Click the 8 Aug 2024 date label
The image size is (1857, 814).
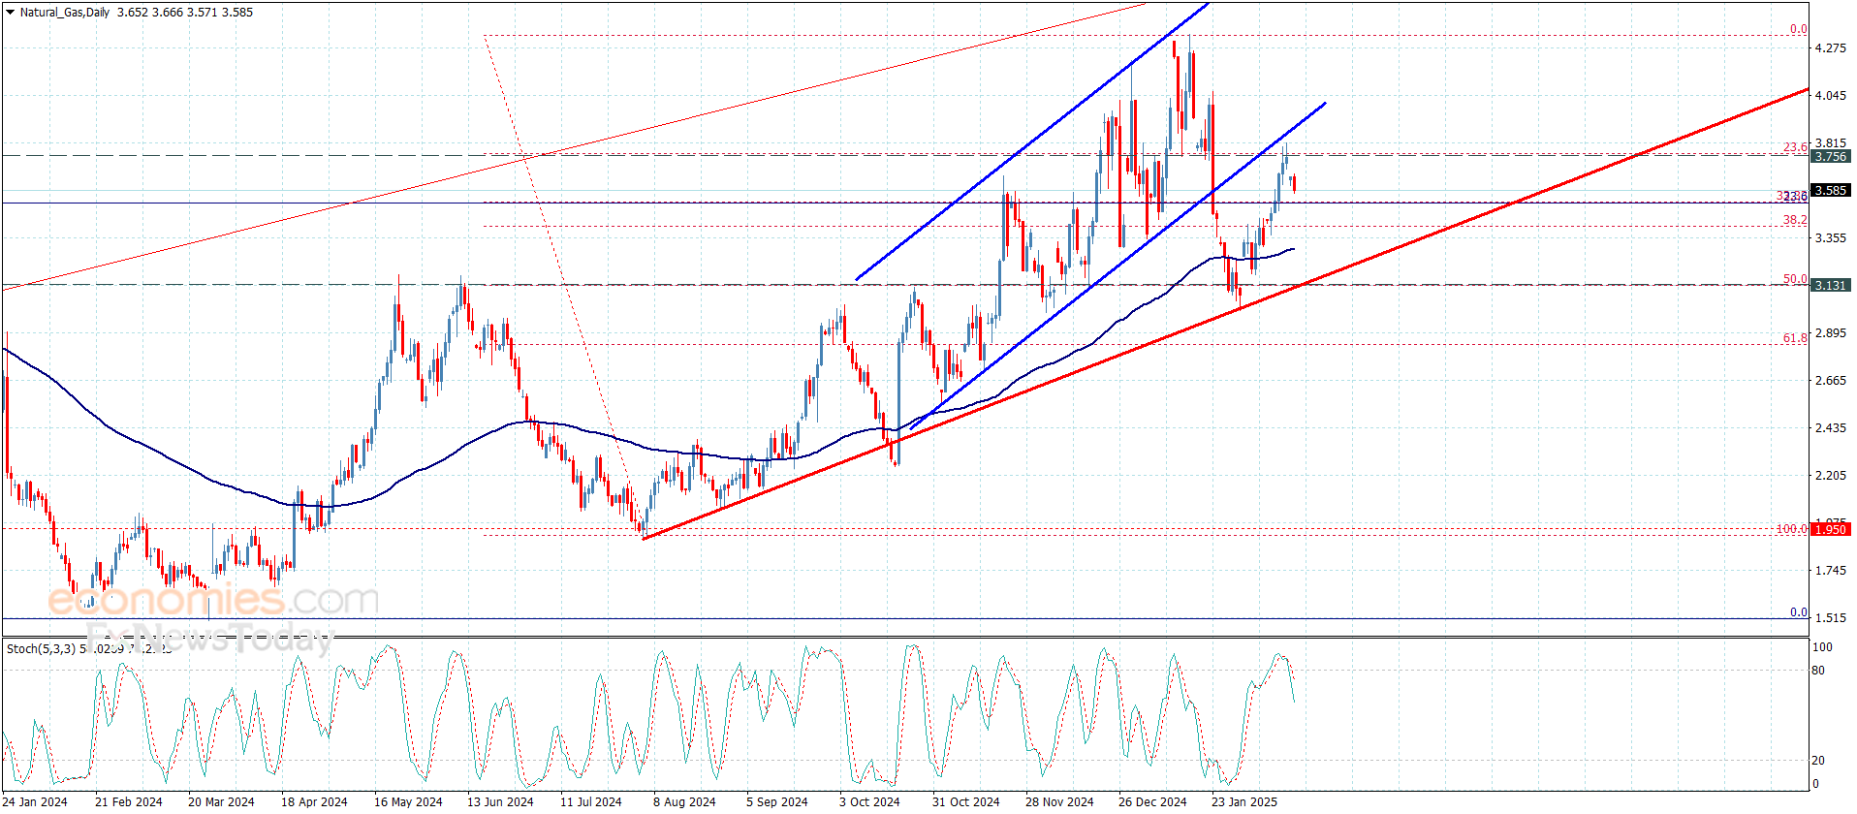[684, 801]
